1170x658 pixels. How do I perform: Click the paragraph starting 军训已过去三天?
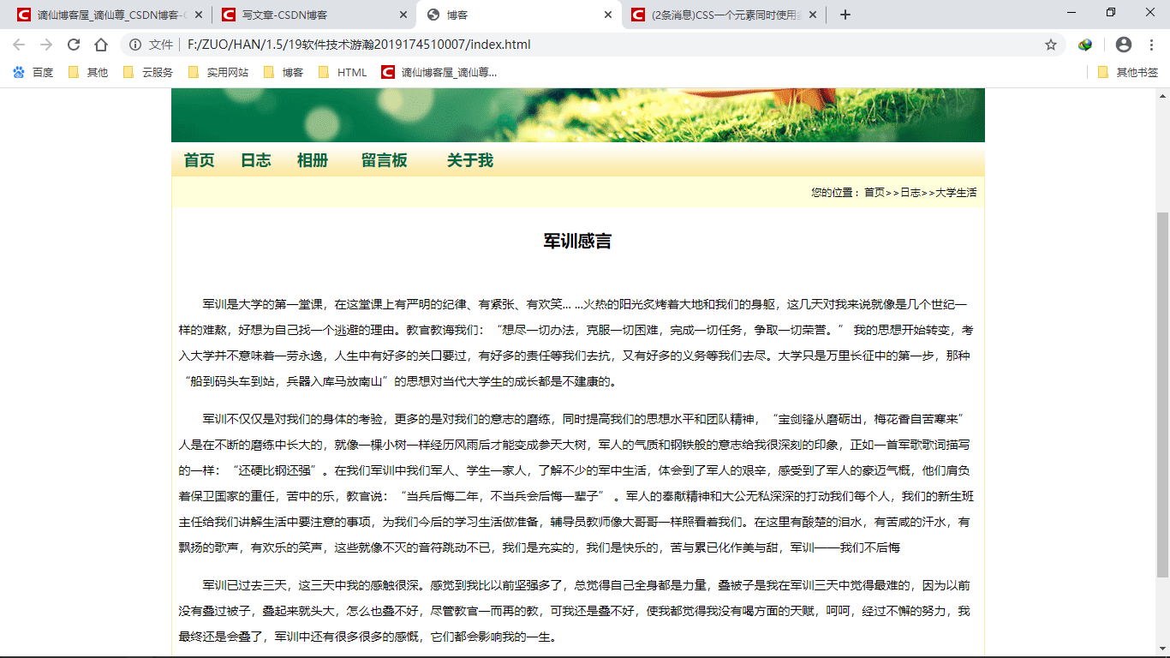pos(577,612)
